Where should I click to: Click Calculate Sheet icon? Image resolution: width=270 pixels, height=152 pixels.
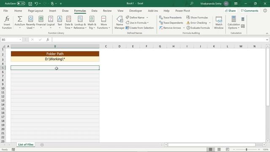(243, 26)
